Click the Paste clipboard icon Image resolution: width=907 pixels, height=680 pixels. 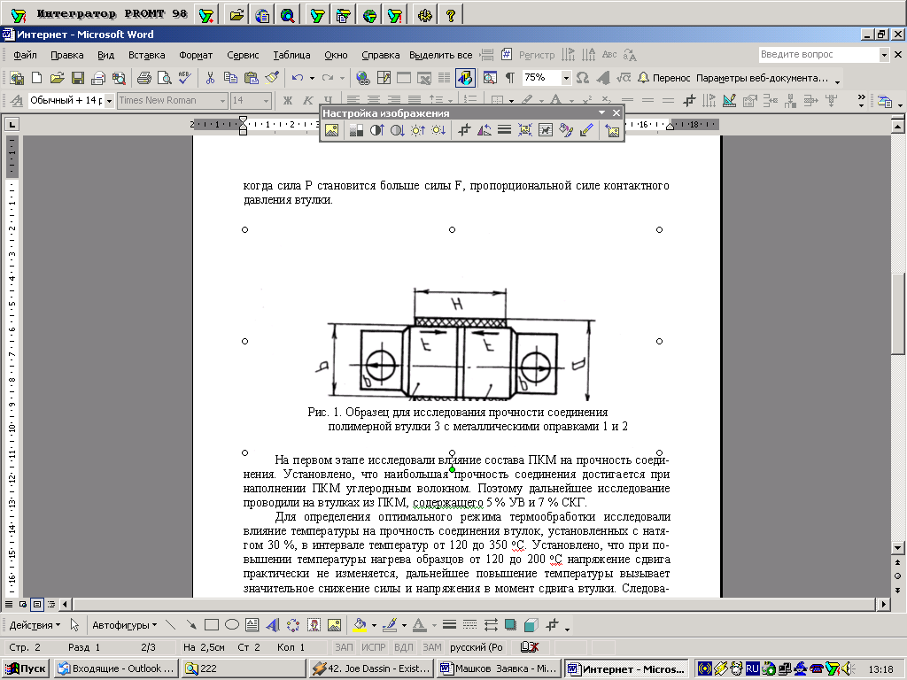(251, 78)
